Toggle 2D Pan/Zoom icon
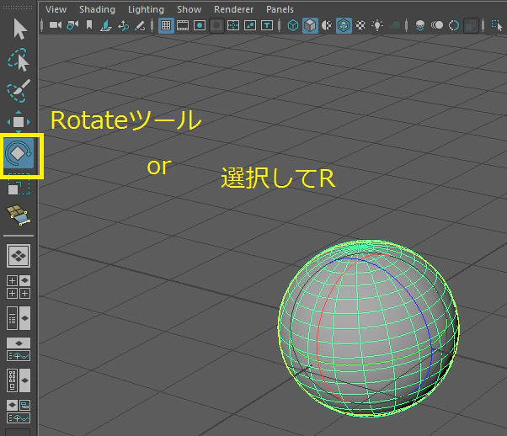The width and height of the screenshot is (507, 436). coord(123,25)
